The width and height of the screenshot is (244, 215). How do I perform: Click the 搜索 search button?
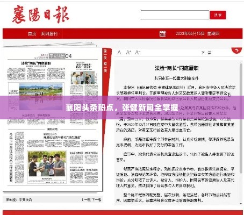pos(218,15)
